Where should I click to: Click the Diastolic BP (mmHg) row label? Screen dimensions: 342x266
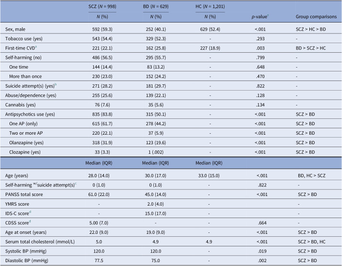coord(27,261)
